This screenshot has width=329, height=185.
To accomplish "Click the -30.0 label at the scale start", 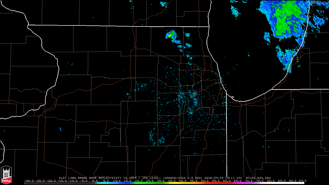I will pos(29,181).
